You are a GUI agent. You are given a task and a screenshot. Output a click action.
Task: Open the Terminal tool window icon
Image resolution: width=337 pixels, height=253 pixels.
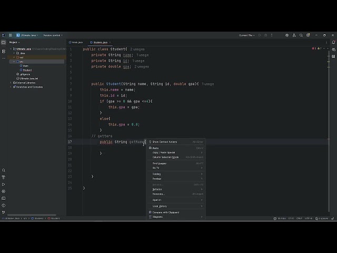coord(4,198)
